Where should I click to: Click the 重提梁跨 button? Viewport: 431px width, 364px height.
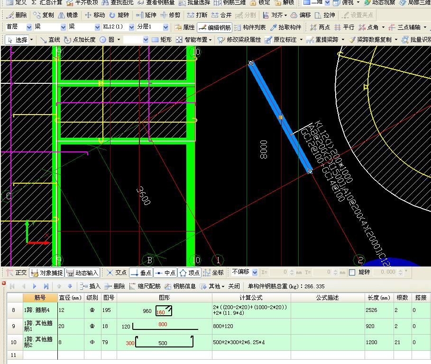[322, 40]
